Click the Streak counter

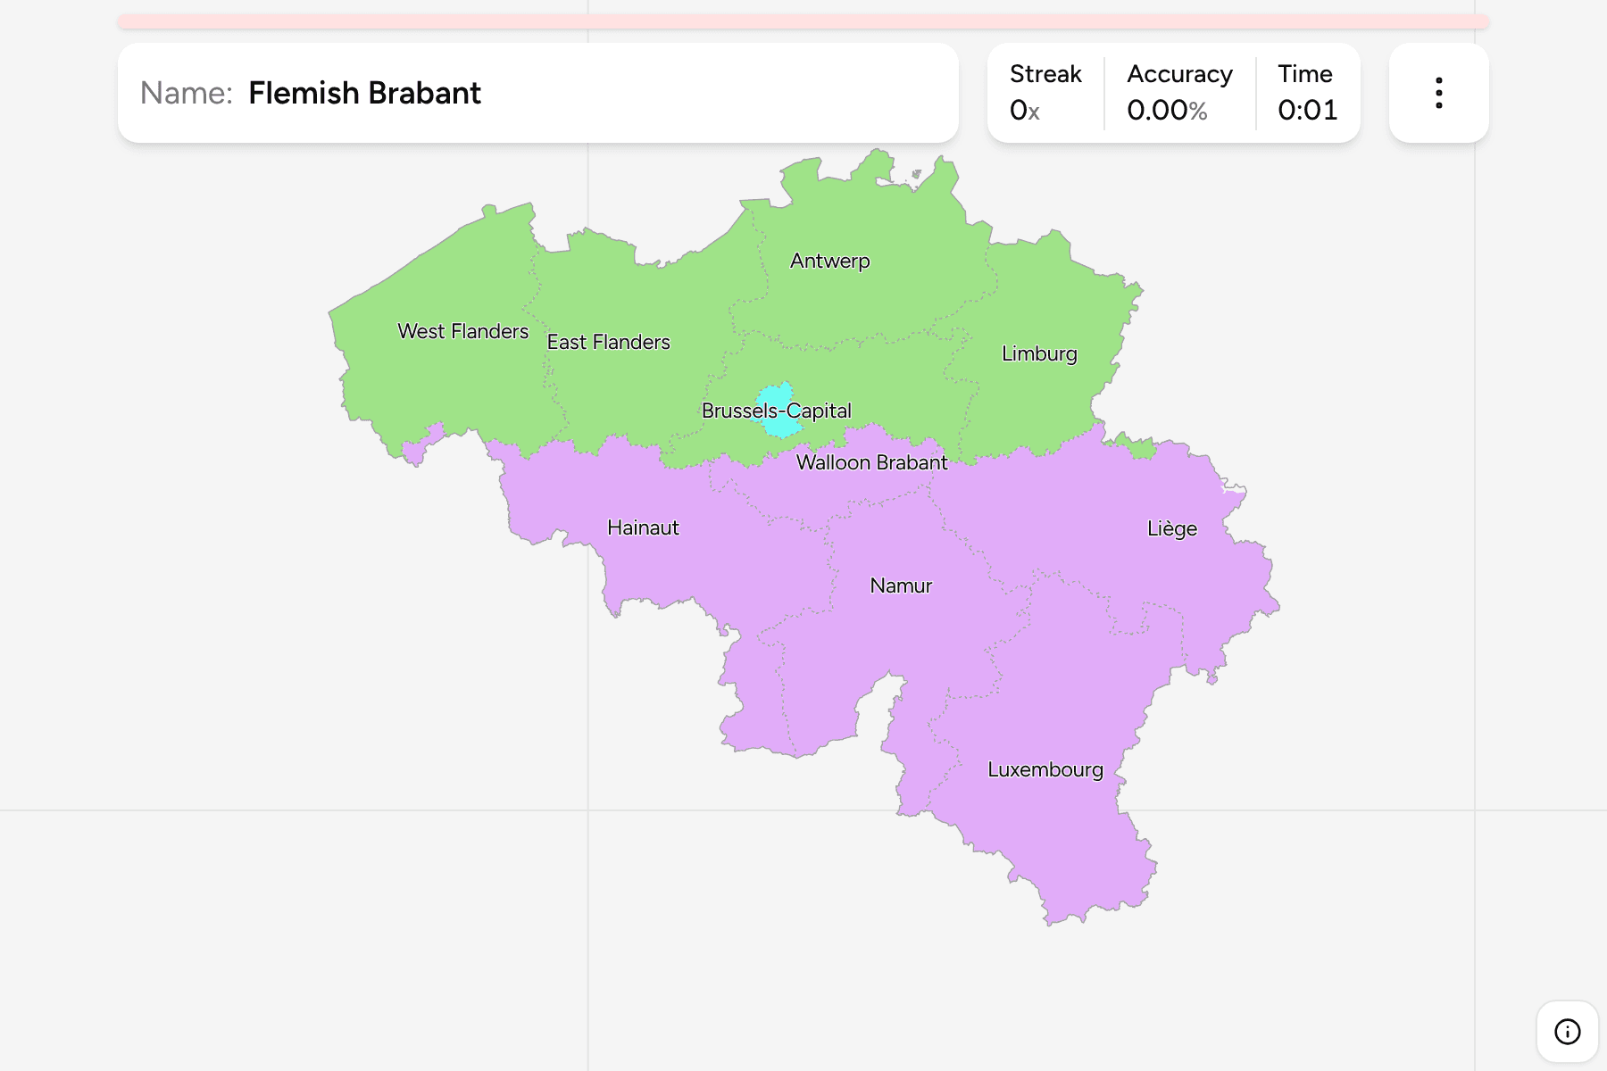1045,93
